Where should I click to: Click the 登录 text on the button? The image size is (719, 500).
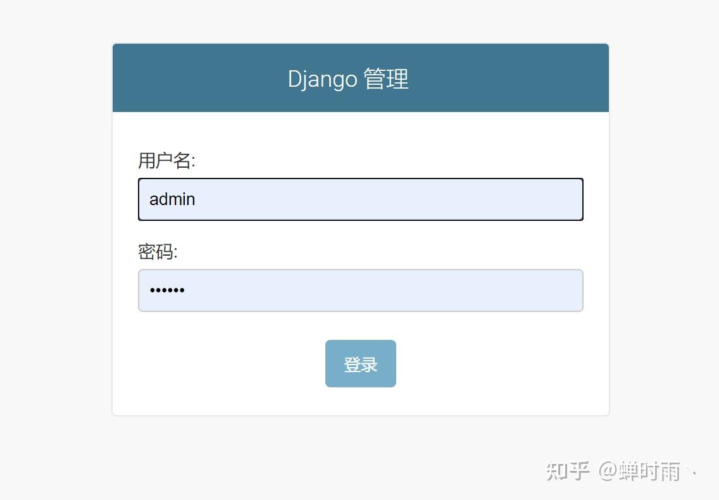(360, 363)
